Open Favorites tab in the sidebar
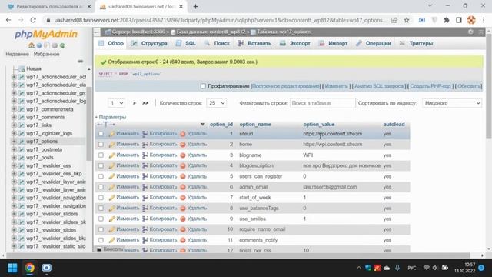This screenshot has width=492, height=277. [46, 54]
